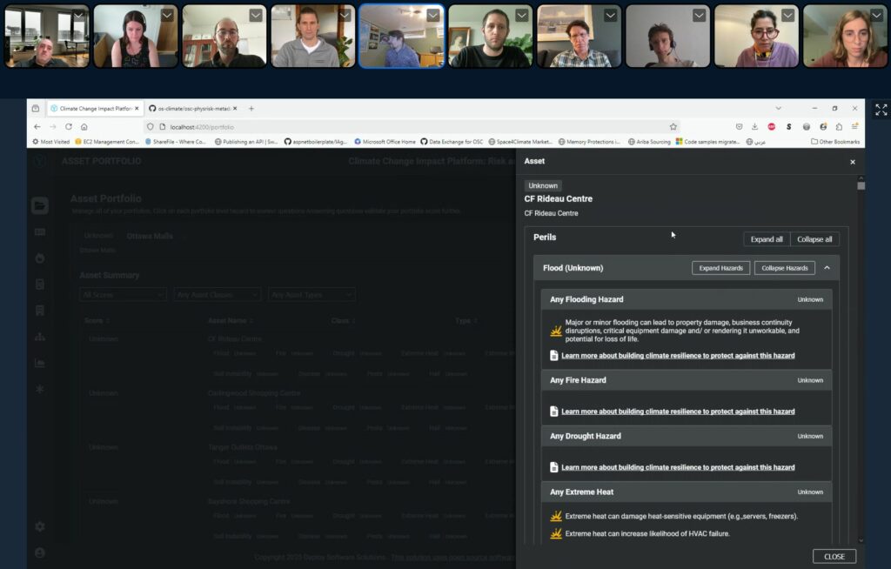Open the Any Asset Classes filter dropdown
The width and height of the screenshot is (891, 569).
click(x=217, y=294)
